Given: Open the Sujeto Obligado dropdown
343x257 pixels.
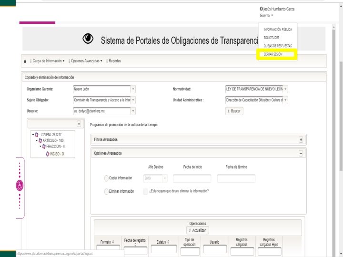Looking at the screenshot, I should pyautogui.click(x=133, y=100).
